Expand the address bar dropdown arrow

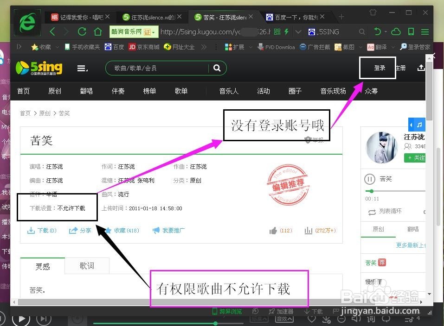coord(298,31)
